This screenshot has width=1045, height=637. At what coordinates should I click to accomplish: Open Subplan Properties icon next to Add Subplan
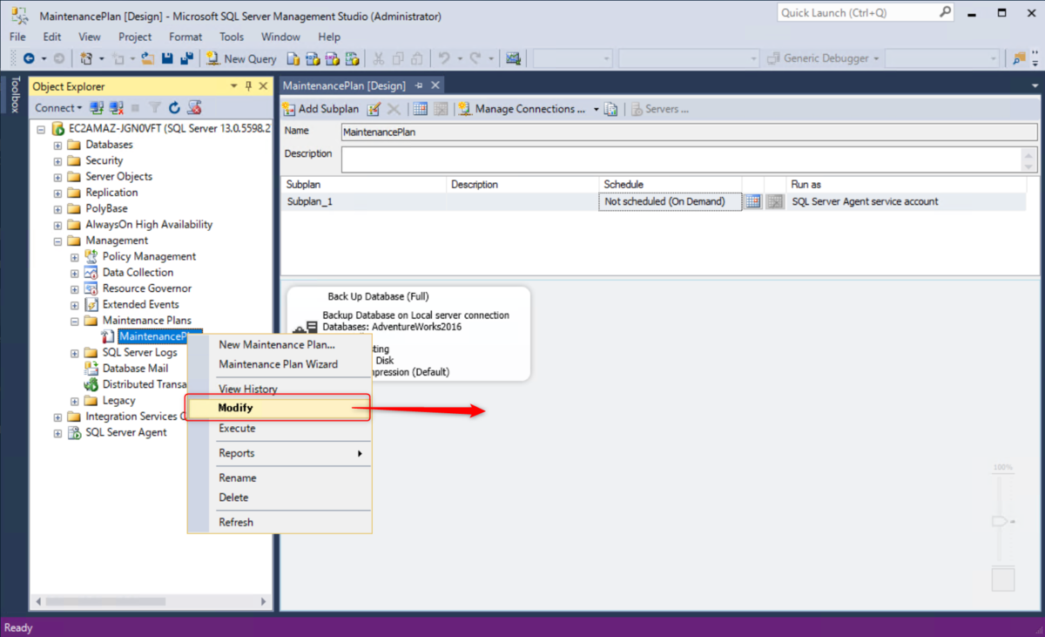pyautogui.click(x=374, y=109)
